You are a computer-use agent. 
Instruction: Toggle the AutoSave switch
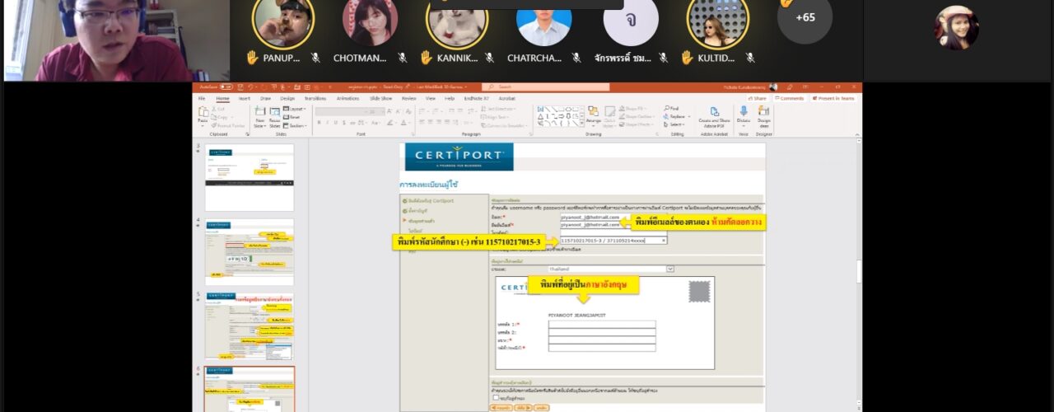[226, 87]
